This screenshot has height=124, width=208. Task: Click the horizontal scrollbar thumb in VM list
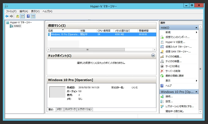[87, 50]
